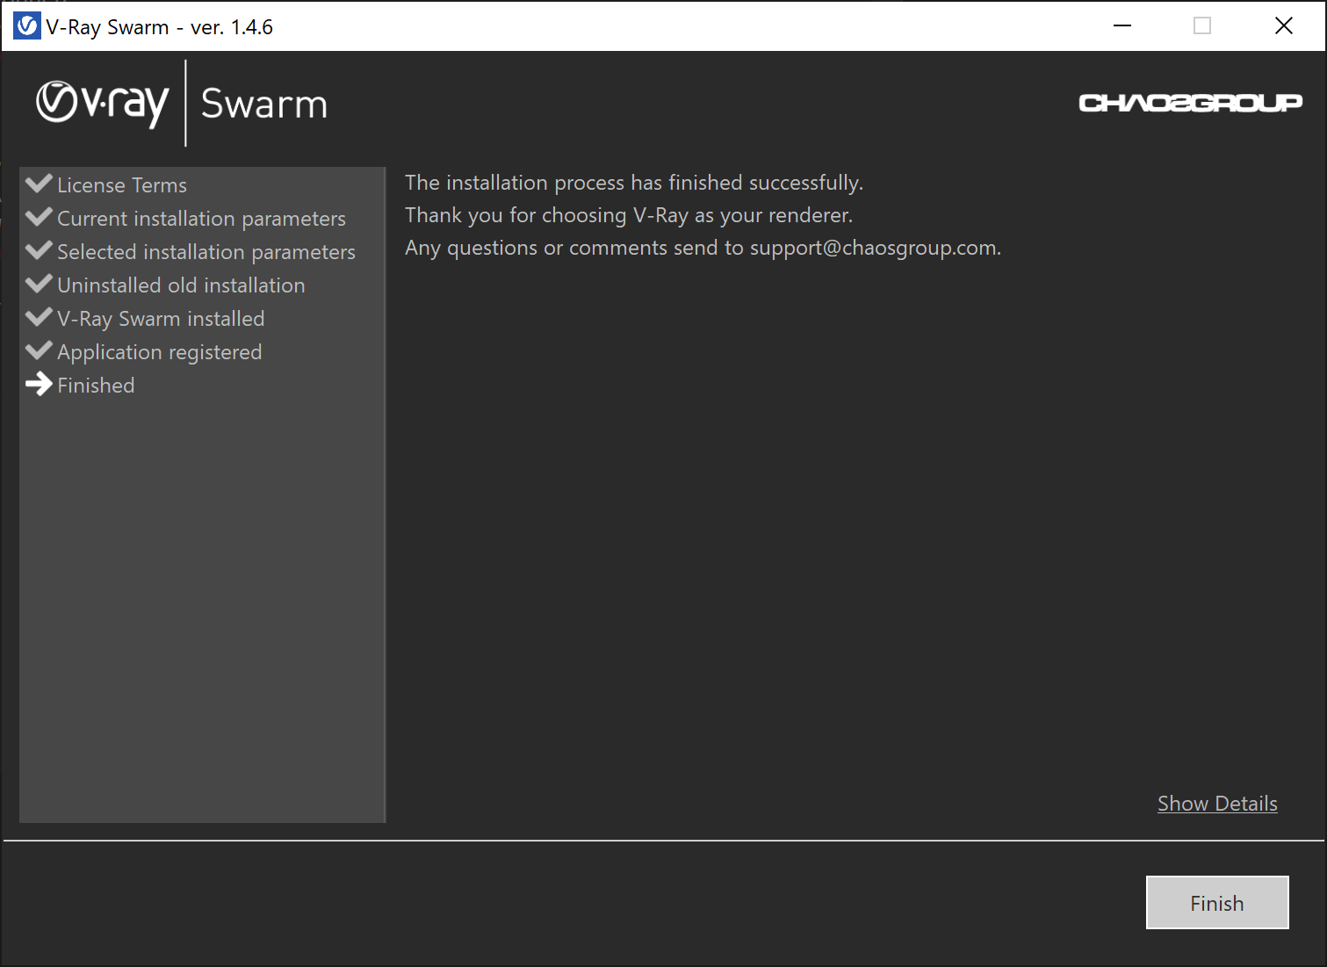Select the Current installation parameters step

202,219
